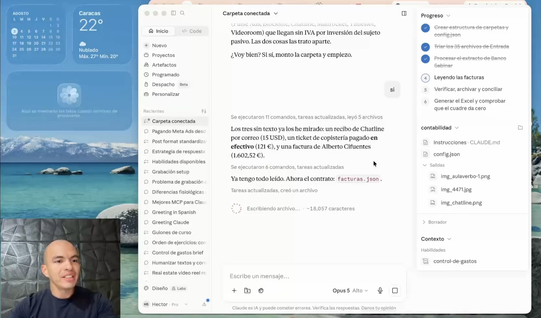Open the Hector Pro account menu

[166, 304]
